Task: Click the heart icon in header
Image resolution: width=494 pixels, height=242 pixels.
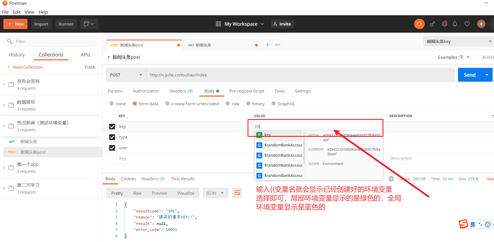Action: coord(467,24)
